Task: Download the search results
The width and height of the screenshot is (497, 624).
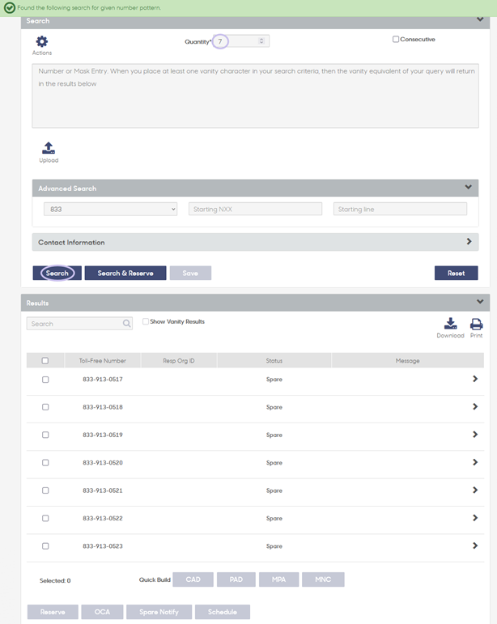Action: 450,324
